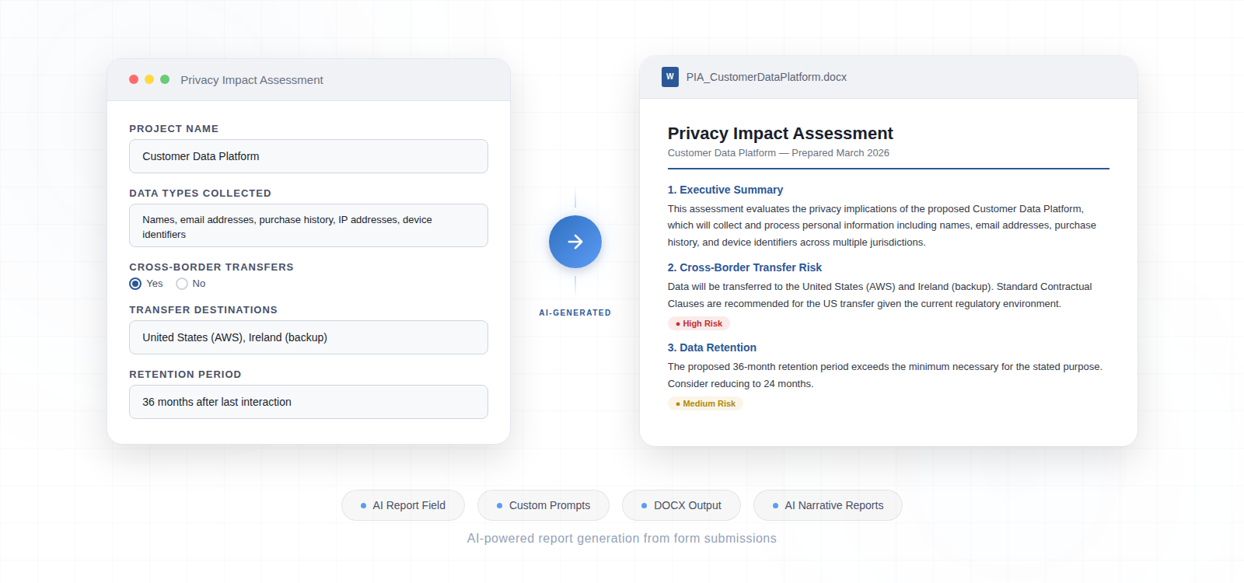Click the red window dot
The width and height of the screenshot is (1244, 583).
(134, 79)
